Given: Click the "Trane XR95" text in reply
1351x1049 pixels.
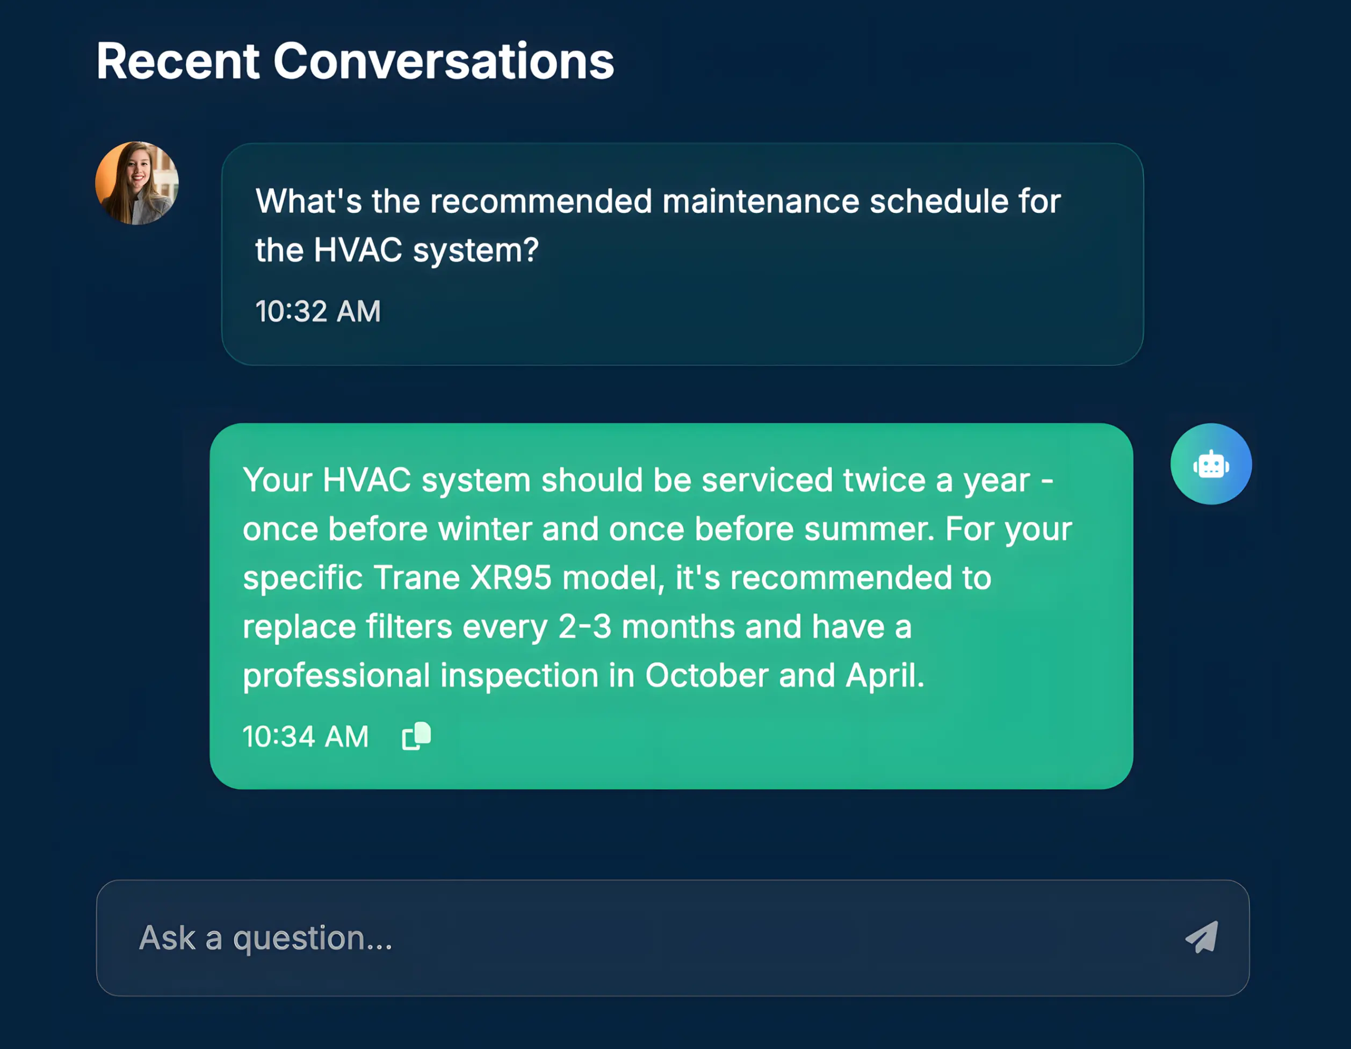Looking at the screenshot, I should pos(461,578).
